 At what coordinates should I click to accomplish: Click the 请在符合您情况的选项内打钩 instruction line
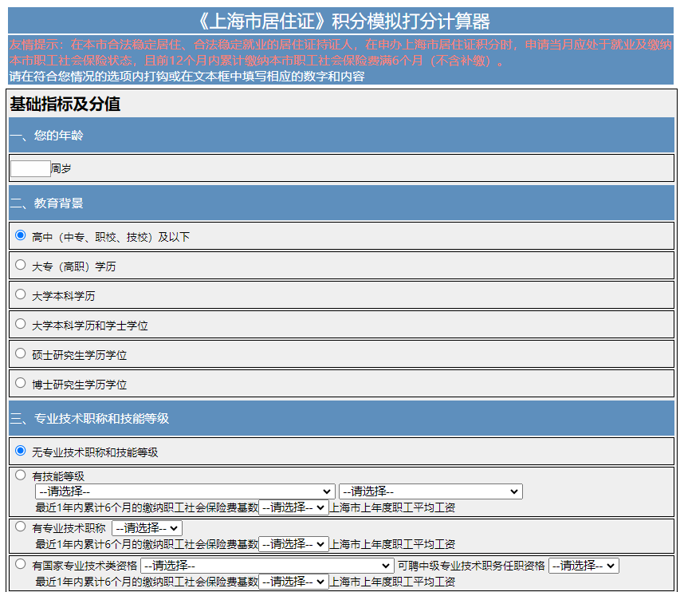click(187, 77)
